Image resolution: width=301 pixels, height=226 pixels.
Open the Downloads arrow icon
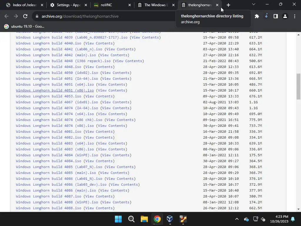[266, 16]
